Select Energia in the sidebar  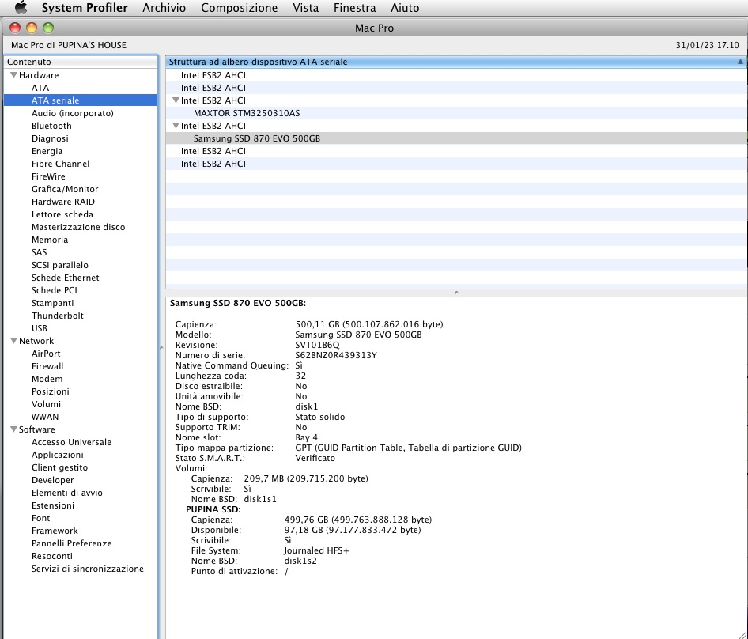pyautogui.click(x=47, y=151)
